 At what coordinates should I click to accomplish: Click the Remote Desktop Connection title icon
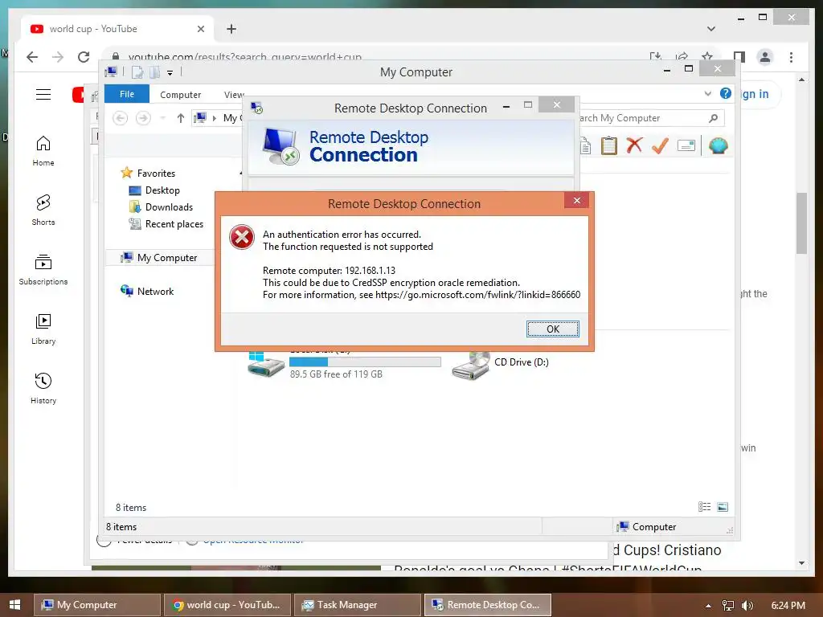[256, 108]
